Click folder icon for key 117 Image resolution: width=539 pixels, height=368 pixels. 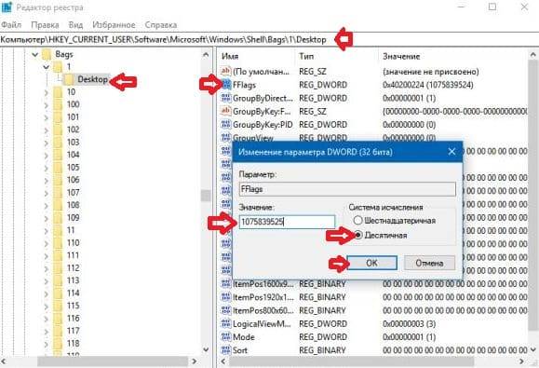point(58,331)
